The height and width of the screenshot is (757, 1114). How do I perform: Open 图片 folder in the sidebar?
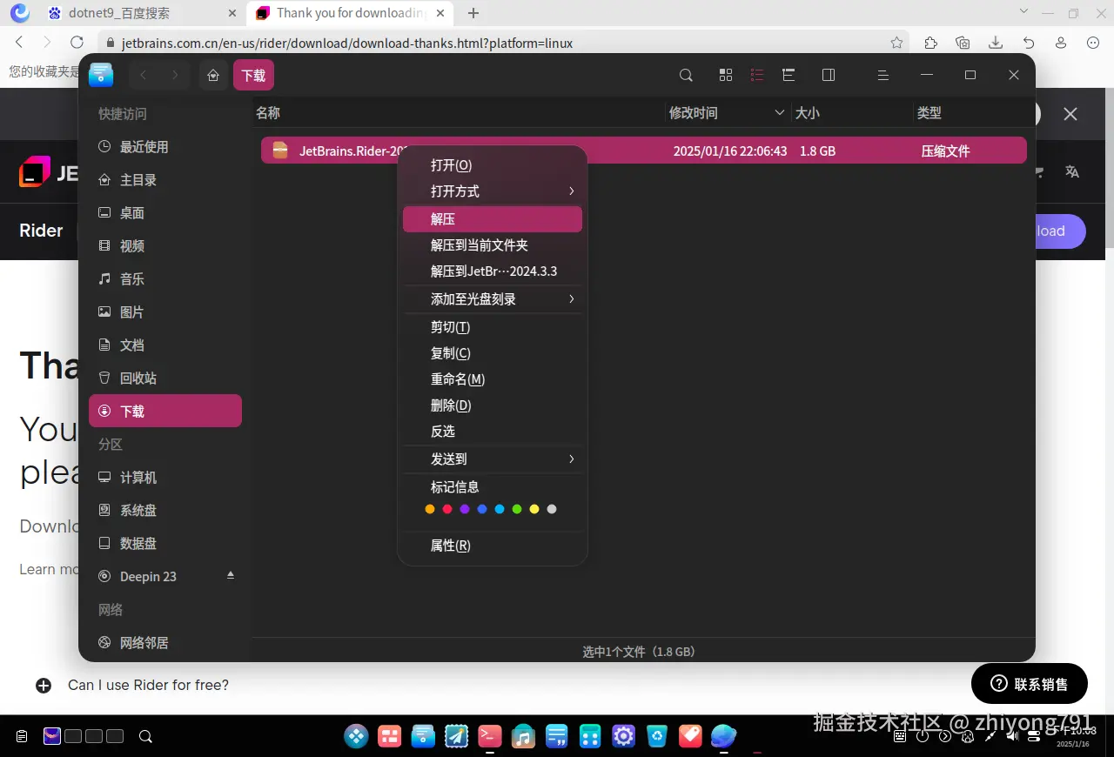(165, 312)
